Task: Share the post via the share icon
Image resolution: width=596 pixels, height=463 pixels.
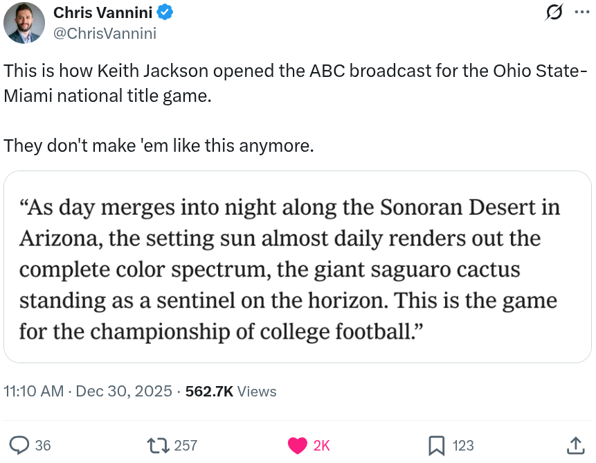Action: pos(575,445)
